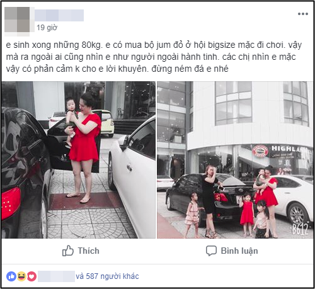
Task: Open the blurred poster name link
Action: 59,15
